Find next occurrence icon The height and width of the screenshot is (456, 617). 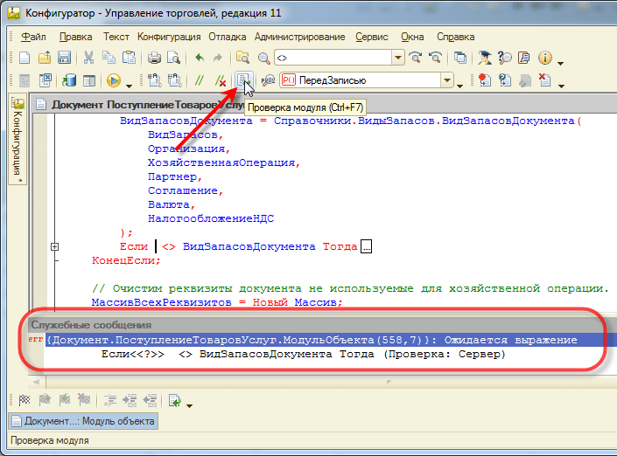(x=415, y=58)
